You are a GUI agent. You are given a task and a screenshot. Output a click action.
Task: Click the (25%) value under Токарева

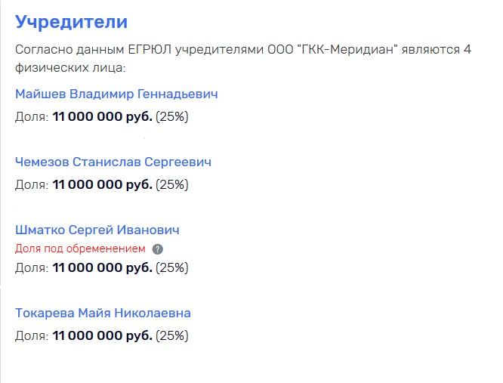coord(172,336)
